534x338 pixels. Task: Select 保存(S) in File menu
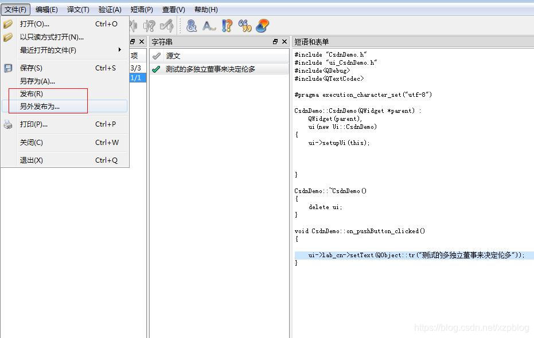coord(65,68)
